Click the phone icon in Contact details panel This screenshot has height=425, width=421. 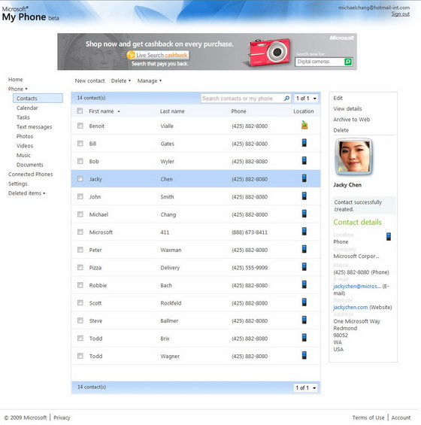click(389, 237)
